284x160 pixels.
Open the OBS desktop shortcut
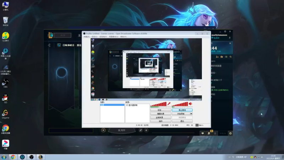[x=5, y=84]
